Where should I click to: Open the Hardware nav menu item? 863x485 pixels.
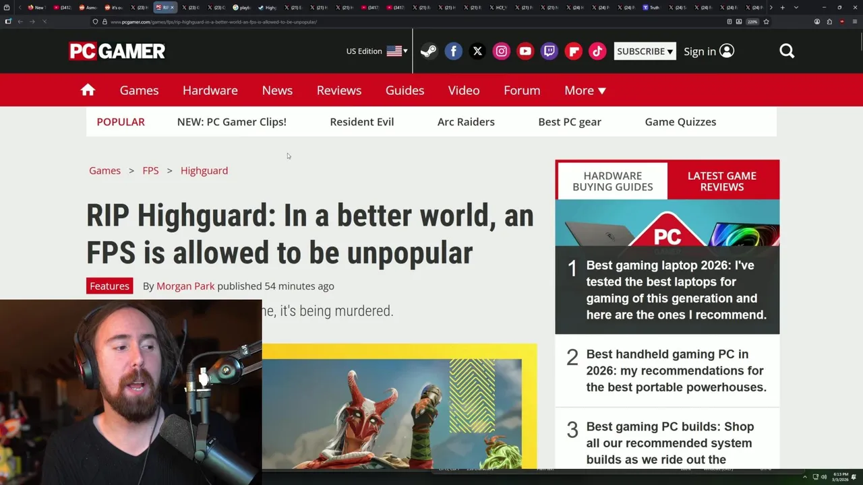pyautogui.click(x=210, y=90)
